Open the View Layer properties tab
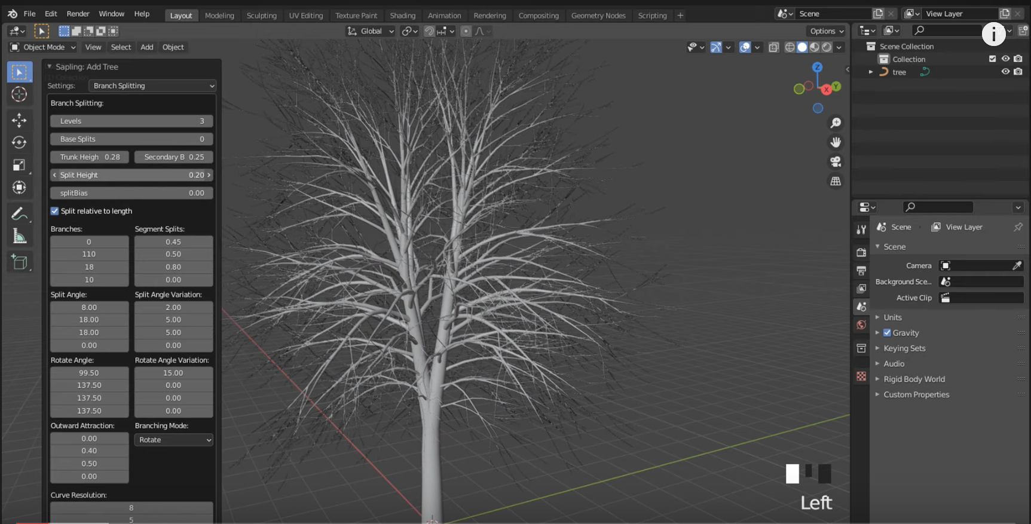 tap(861, 289)
